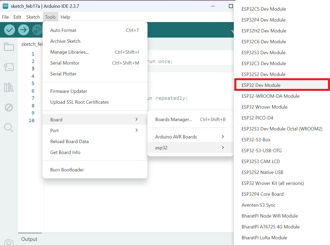Click the user profile icon at sidebar bottom
The image size is (330, 245).
coord(9,243)
